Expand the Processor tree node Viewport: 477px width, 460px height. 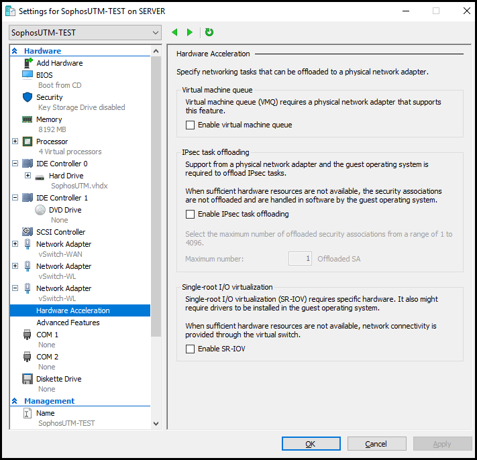15,141
